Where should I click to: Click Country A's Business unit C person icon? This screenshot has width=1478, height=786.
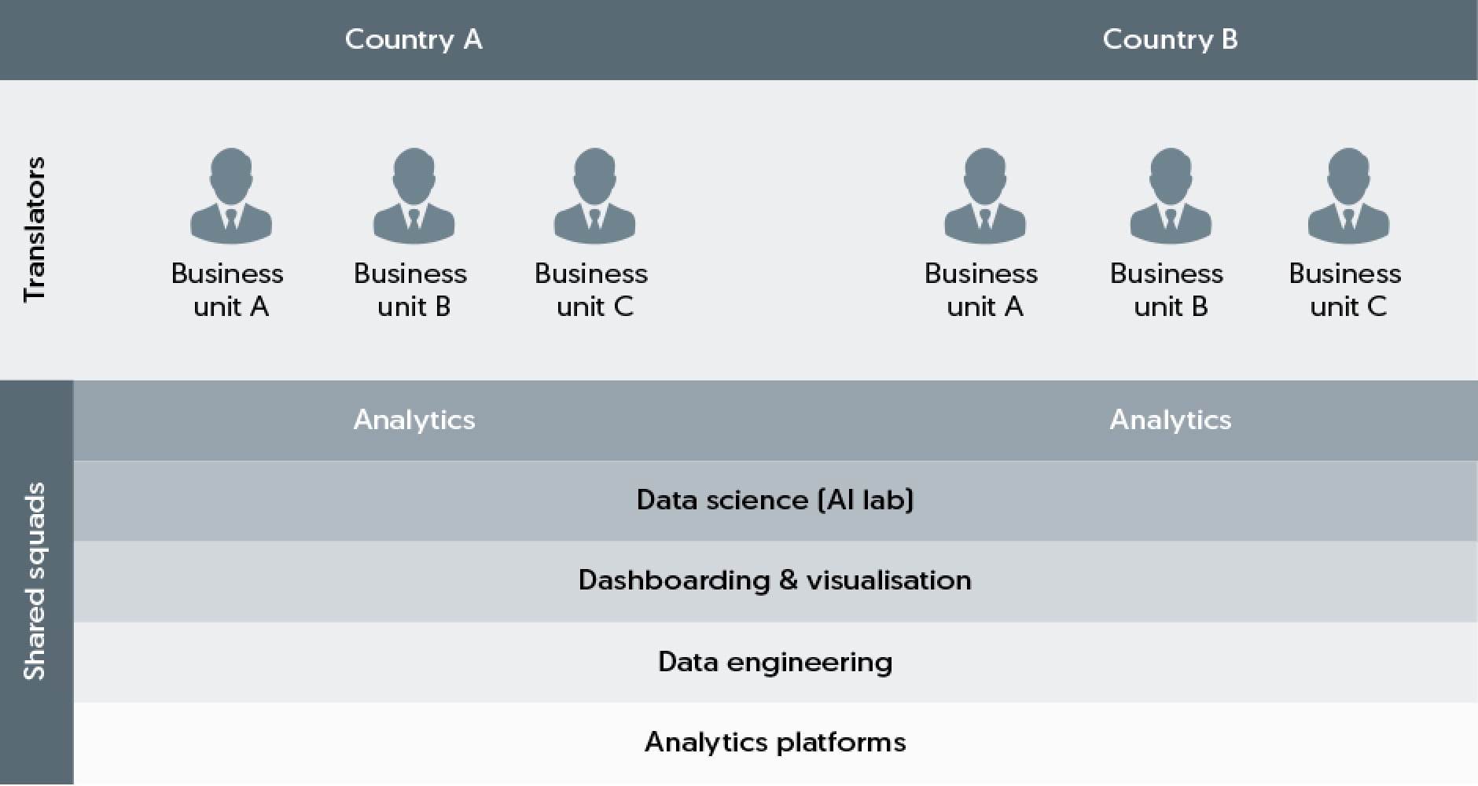coord(594,195)
